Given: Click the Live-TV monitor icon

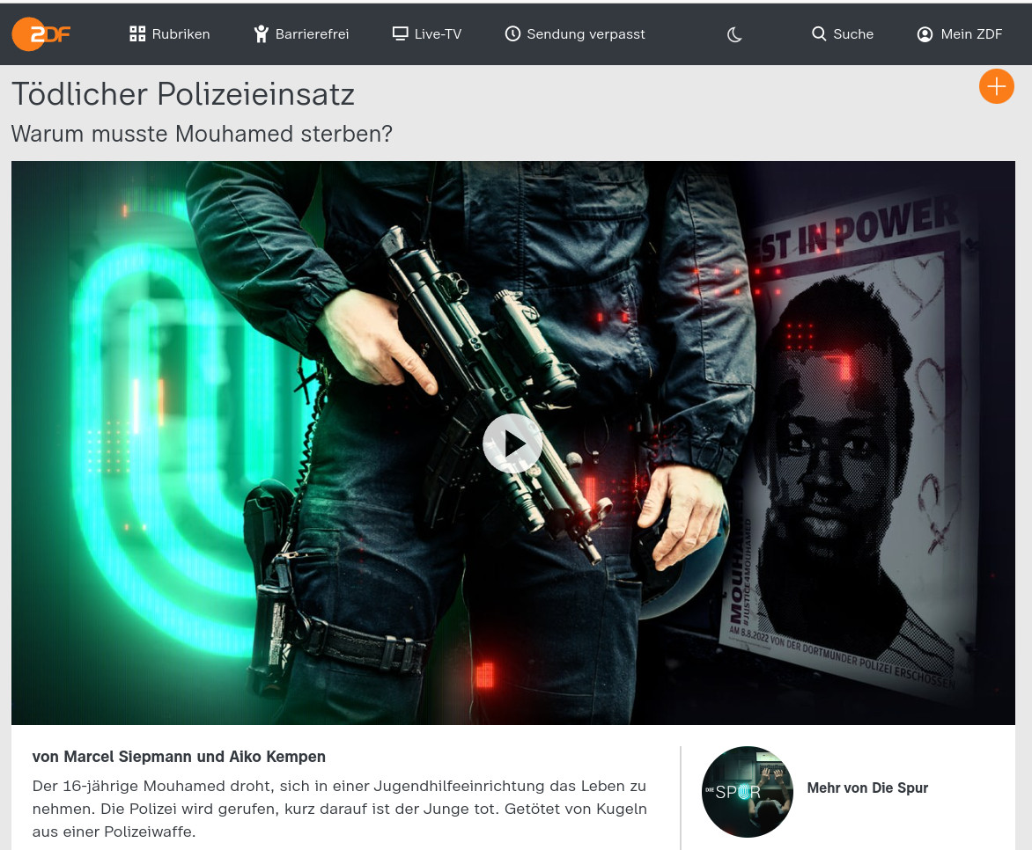Looking at the screenshot, I should pyautogui.click(x=401, y=34).
